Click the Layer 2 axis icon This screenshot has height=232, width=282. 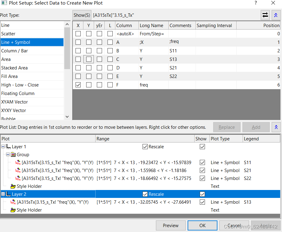coord(8,194)
